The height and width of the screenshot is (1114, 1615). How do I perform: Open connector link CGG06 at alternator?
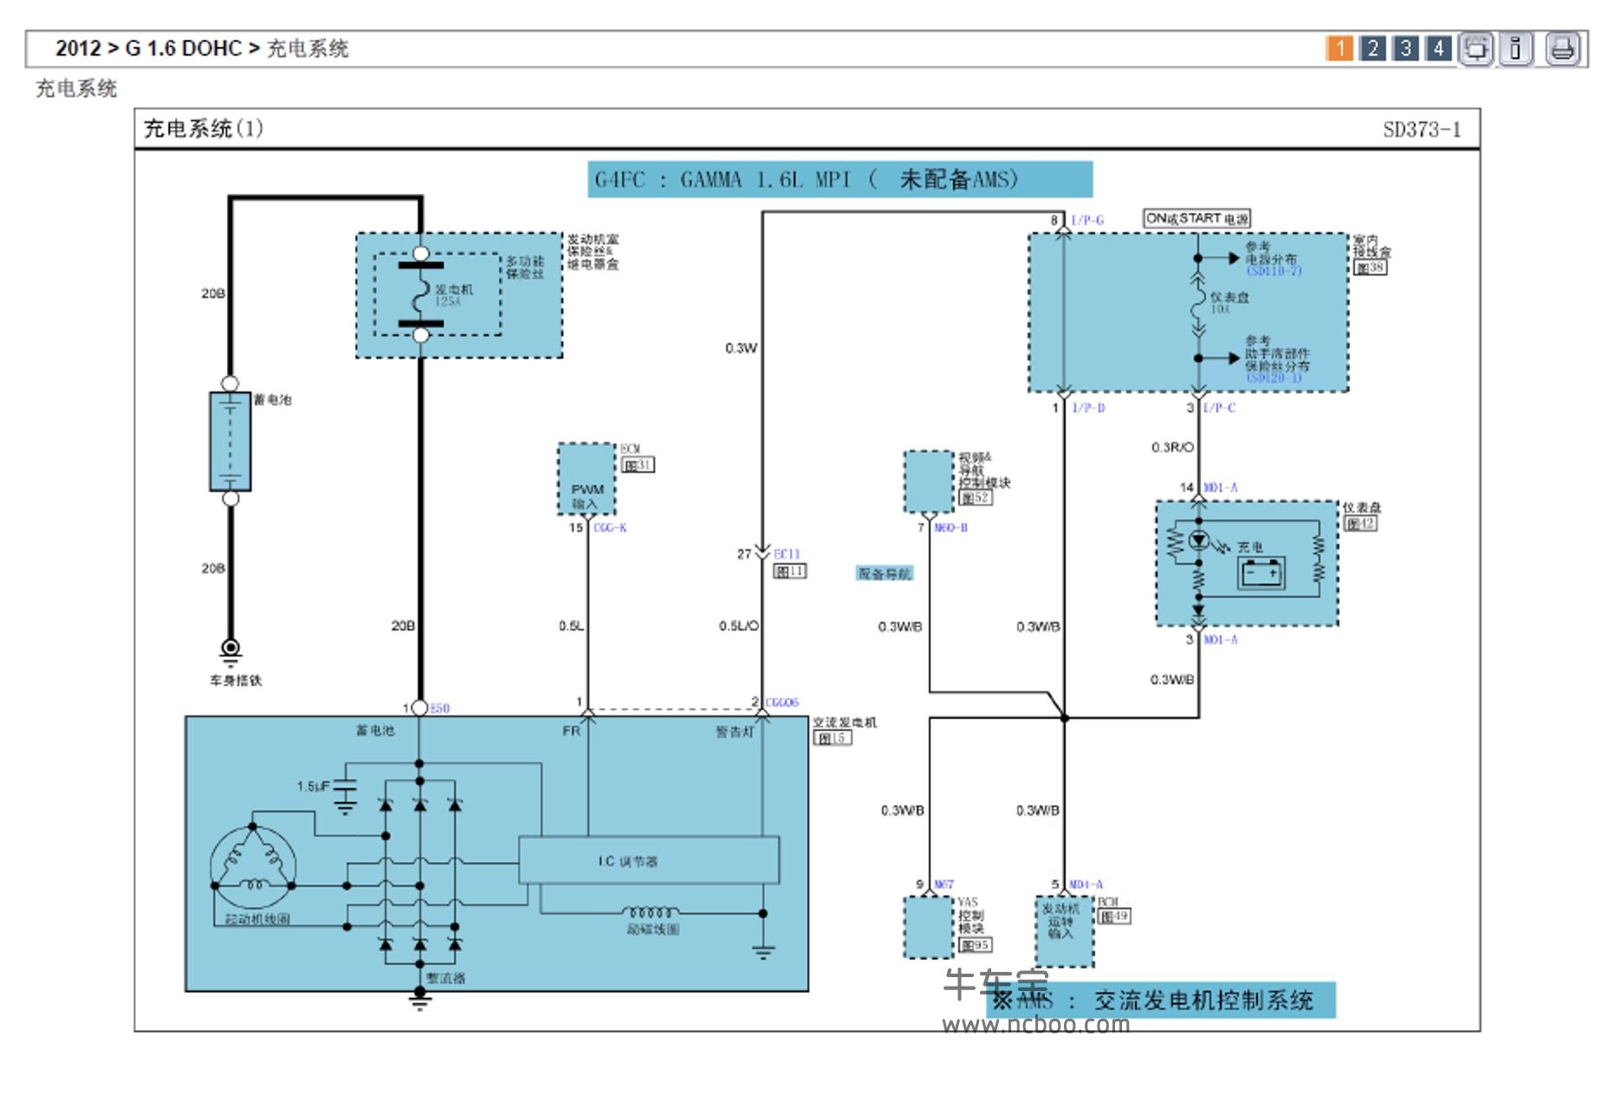coord(782,703)
